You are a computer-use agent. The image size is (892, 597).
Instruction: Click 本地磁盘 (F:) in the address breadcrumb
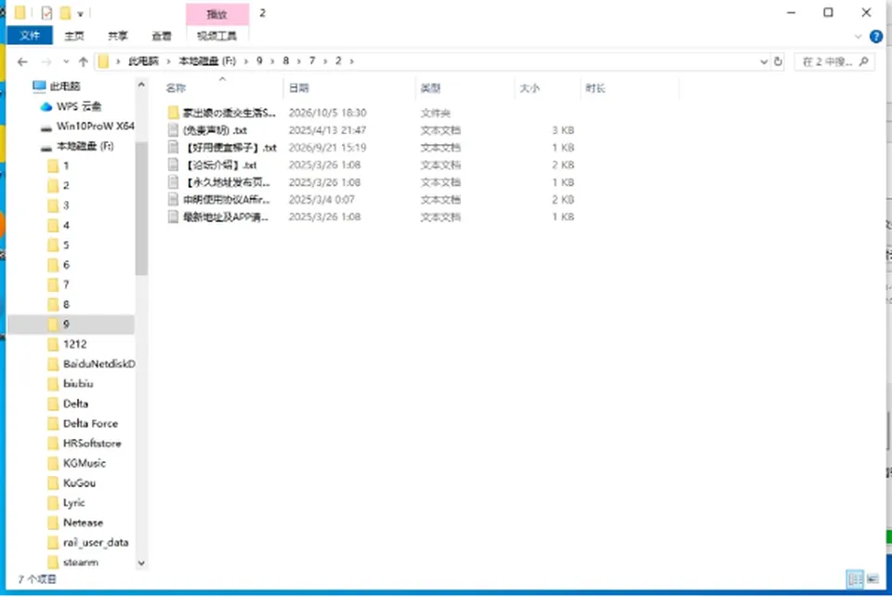coord(207,60)
